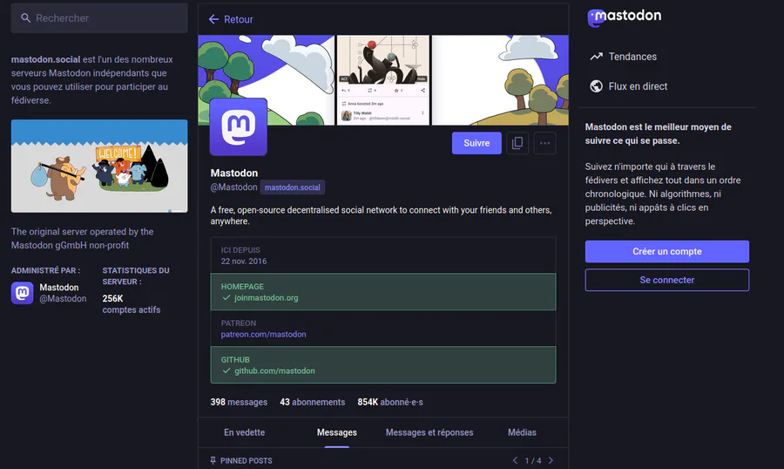Viewport: 784px width, 469px height.
Task: Open the Mastodon logo in top right
Action: coord(624,17)
